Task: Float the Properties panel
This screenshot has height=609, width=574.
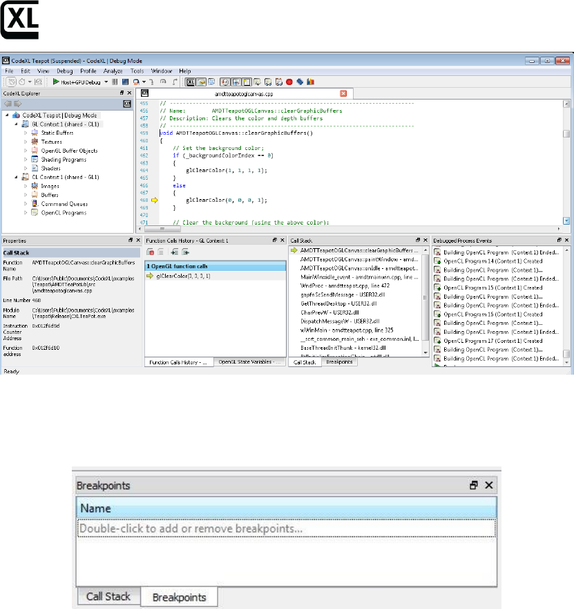Action: coord(131,241)
